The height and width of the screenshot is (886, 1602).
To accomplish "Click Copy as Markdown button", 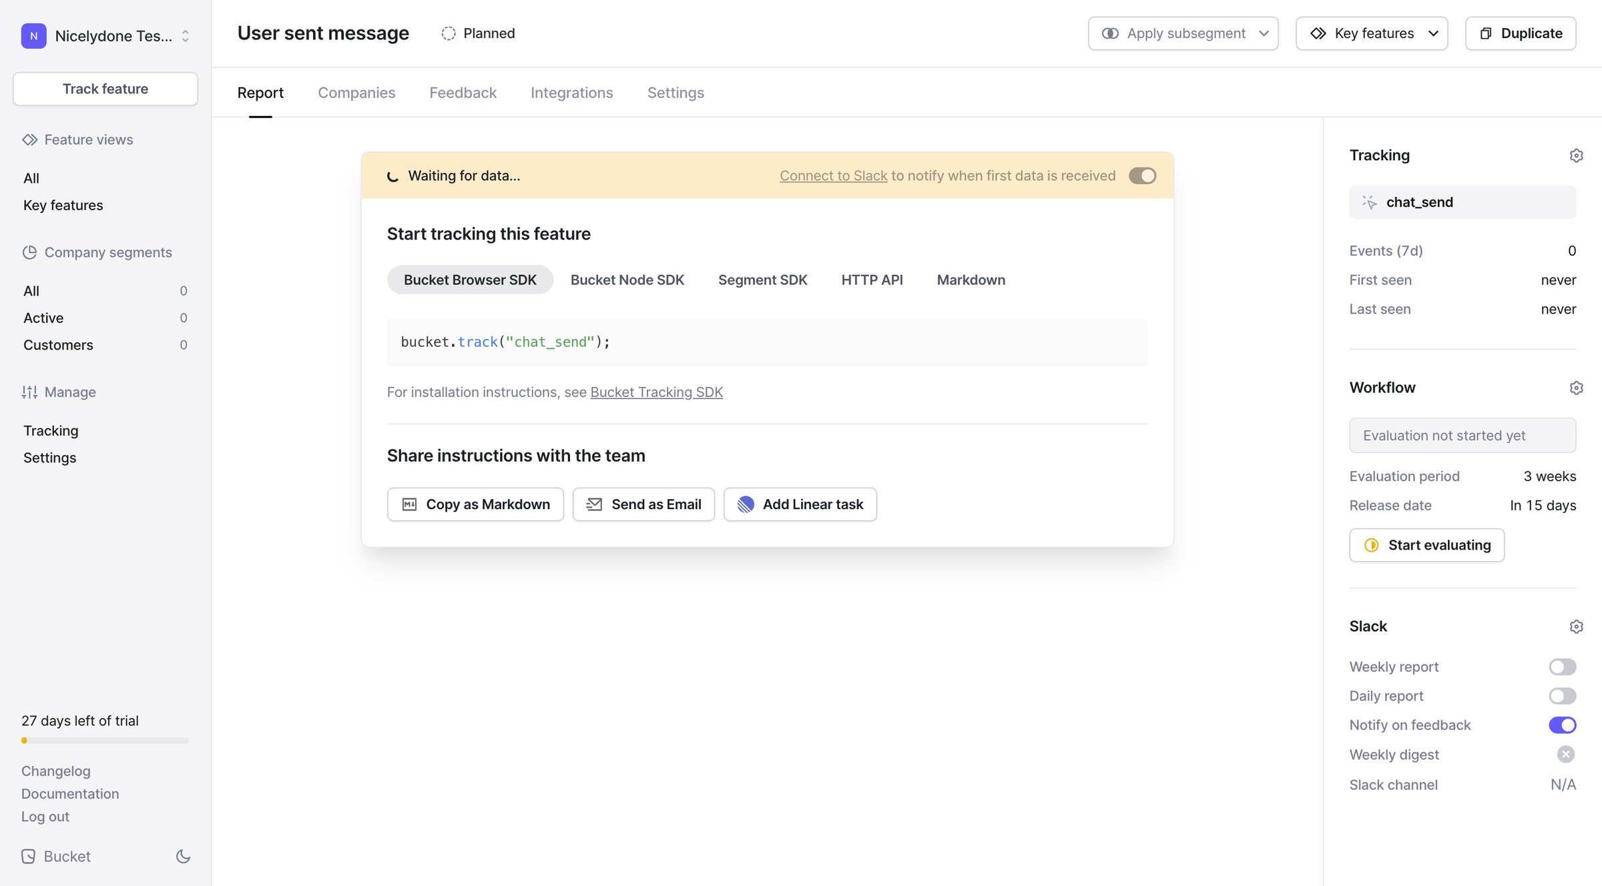I will (x=475, y=504).
